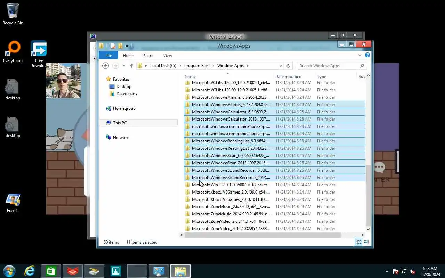Click the man's photo thumbnail in the desktop wallpaper

click(63, 81)
